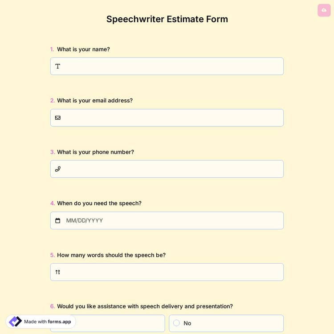
Task: Click the phone handset icon
Action: pos(58,169)
